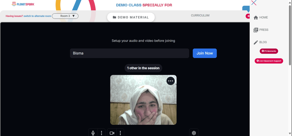Click the side panel vertical scrollbar
This screenshot has height=136, width=292.
click(290, 35)
